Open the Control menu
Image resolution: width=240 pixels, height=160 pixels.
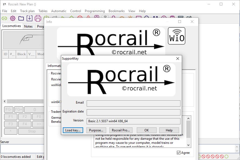tap(76, 11)
